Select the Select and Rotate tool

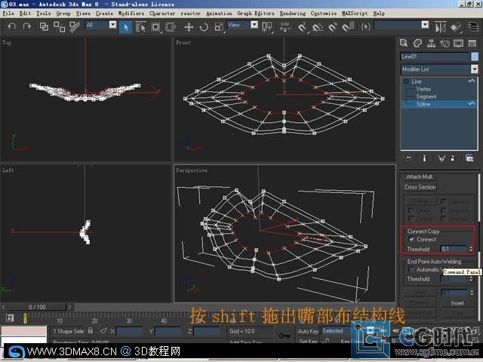(x=204, y=27)
